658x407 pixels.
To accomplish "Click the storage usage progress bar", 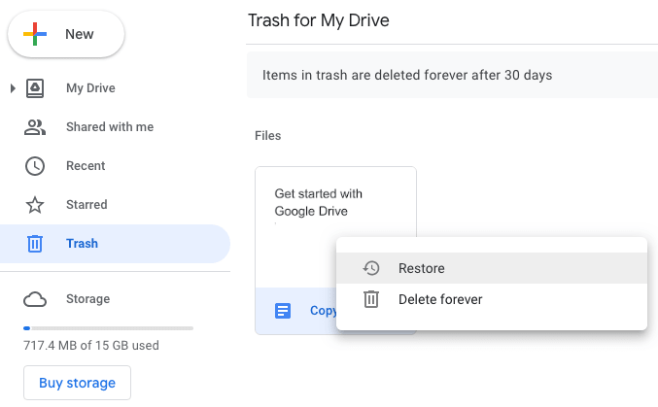I will point(108,327).
